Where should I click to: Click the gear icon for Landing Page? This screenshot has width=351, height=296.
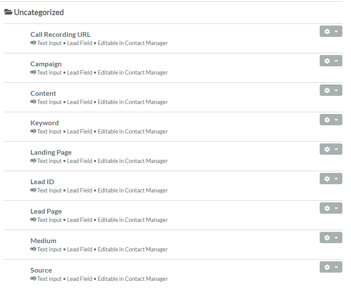click(x=327, y=150)
